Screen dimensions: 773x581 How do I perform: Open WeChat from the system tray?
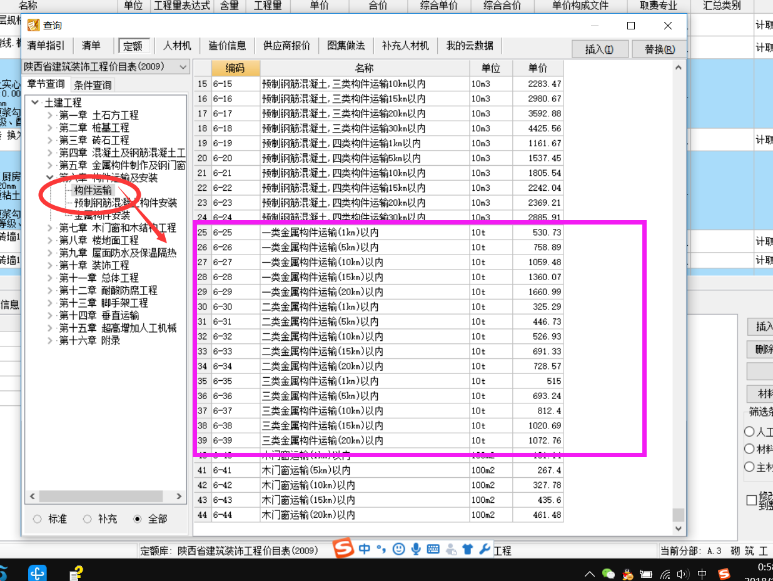pyautogui.click(x=608, y=573)
